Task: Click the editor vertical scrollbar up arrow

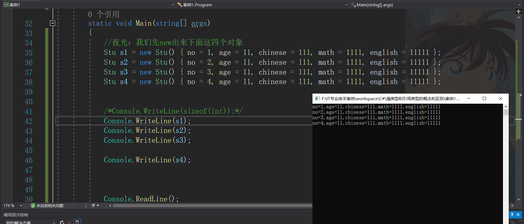Action: click(519, 17)
